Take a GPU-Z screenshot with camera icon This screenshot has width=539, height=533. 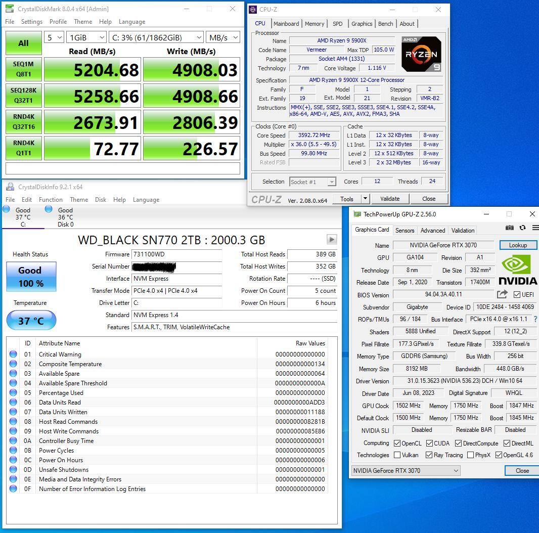pyautogui.click(x=510, y=228)
